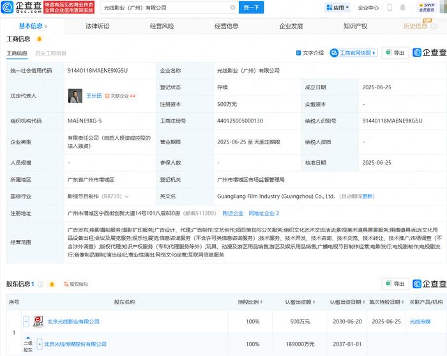Click info icon beside 历史信息

click(x=434, y=27)
